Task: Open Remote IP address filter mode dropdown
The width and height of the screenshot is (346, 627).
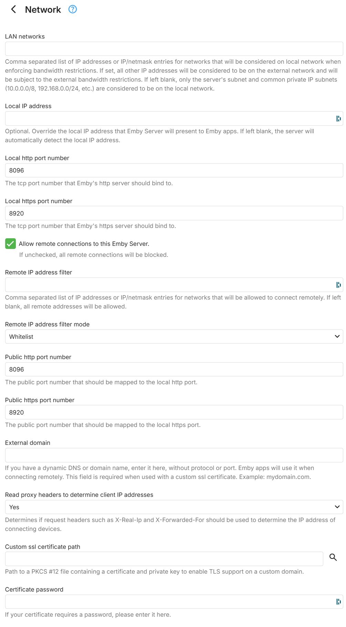Action: pos(174,336)
